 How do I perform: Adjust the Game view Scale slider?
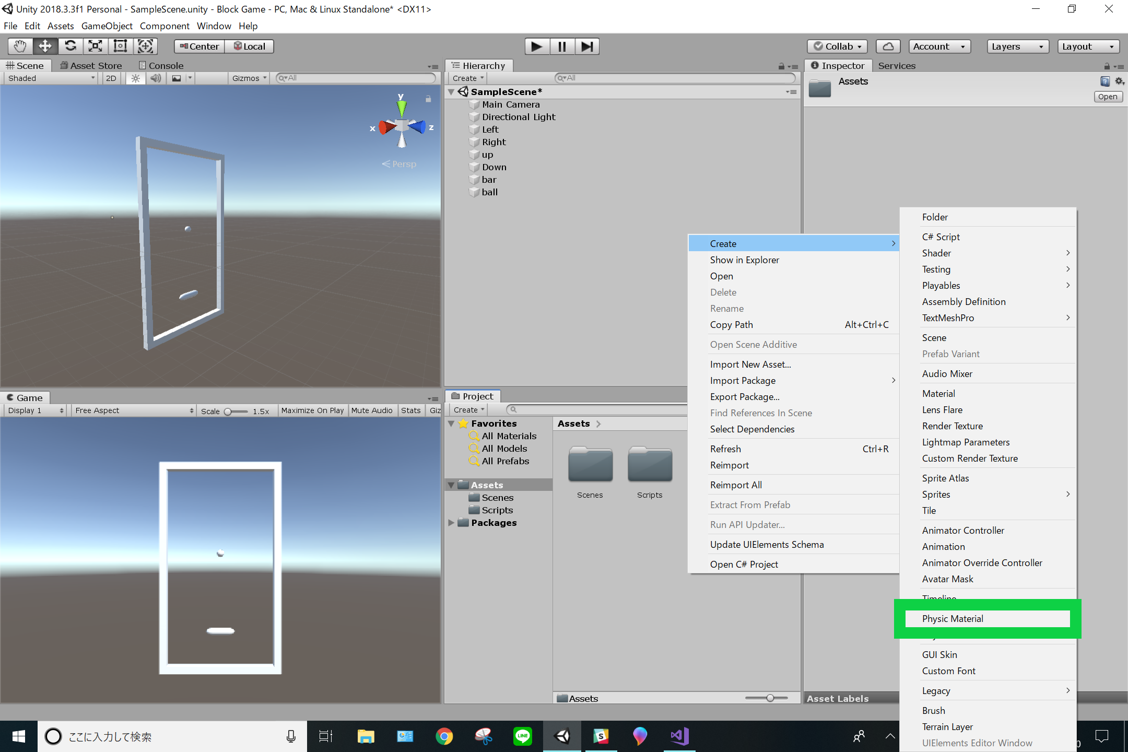[228, 412]
